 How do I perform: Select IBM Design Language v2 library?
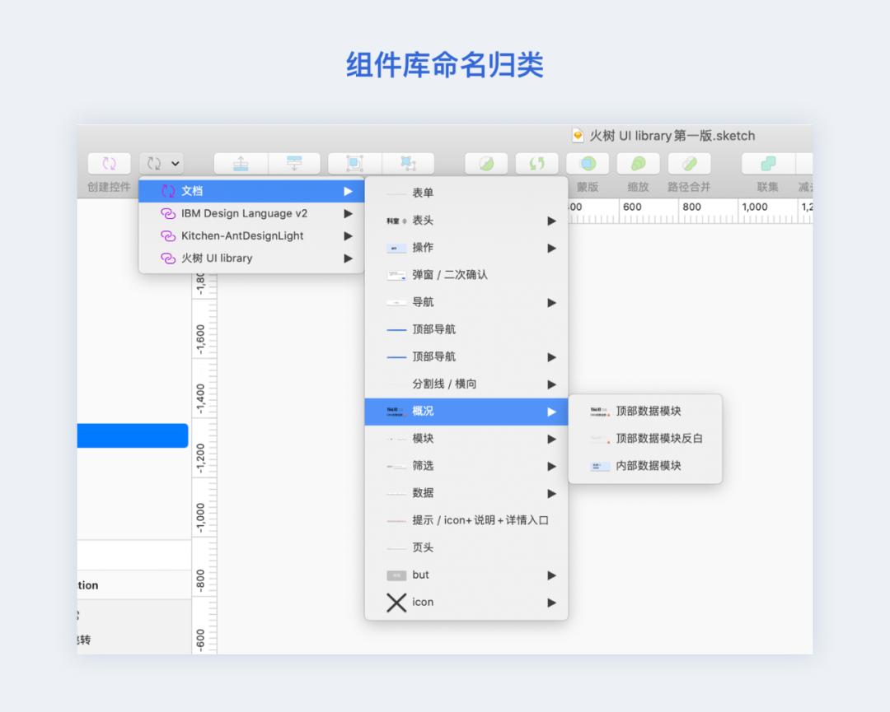244,213
